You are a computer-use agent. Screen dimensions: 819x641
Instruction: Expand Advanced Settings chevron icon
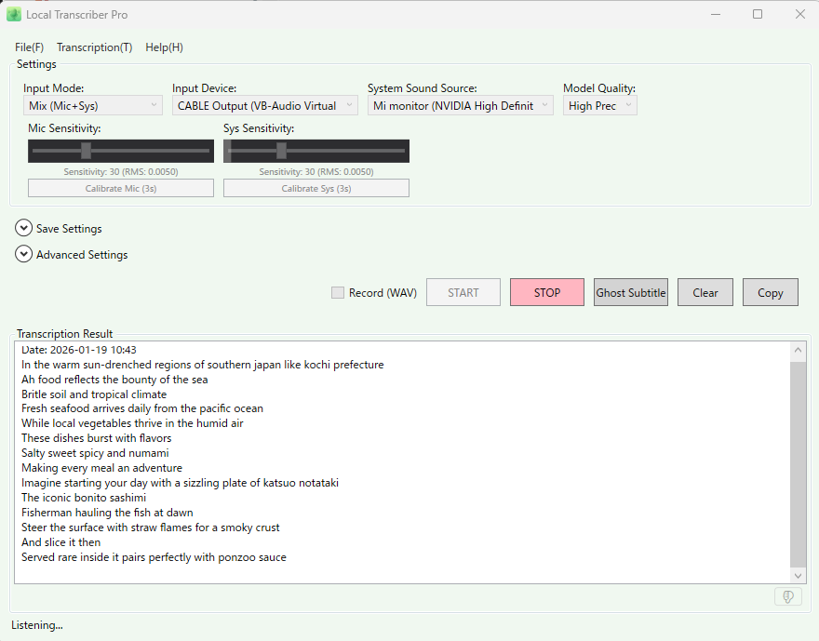tap(23, 254)
